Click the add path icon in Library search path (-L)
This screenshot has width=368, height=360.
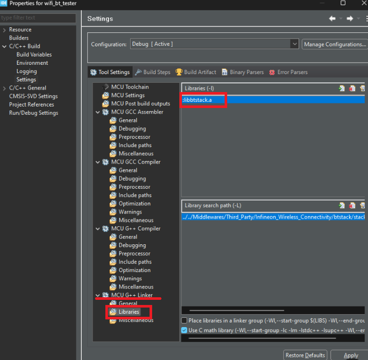click(x=341, y=206)
